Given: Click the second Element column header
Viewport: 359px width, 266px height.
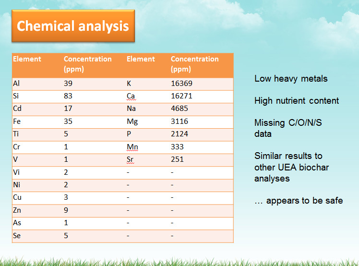Looking at the screenshot, I should (x=141, y=59).
